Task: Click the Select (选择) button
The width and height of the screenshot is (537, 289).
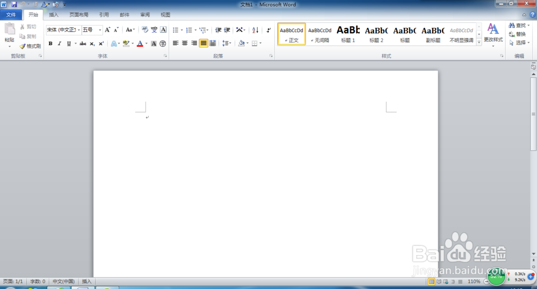Action: 519,43
